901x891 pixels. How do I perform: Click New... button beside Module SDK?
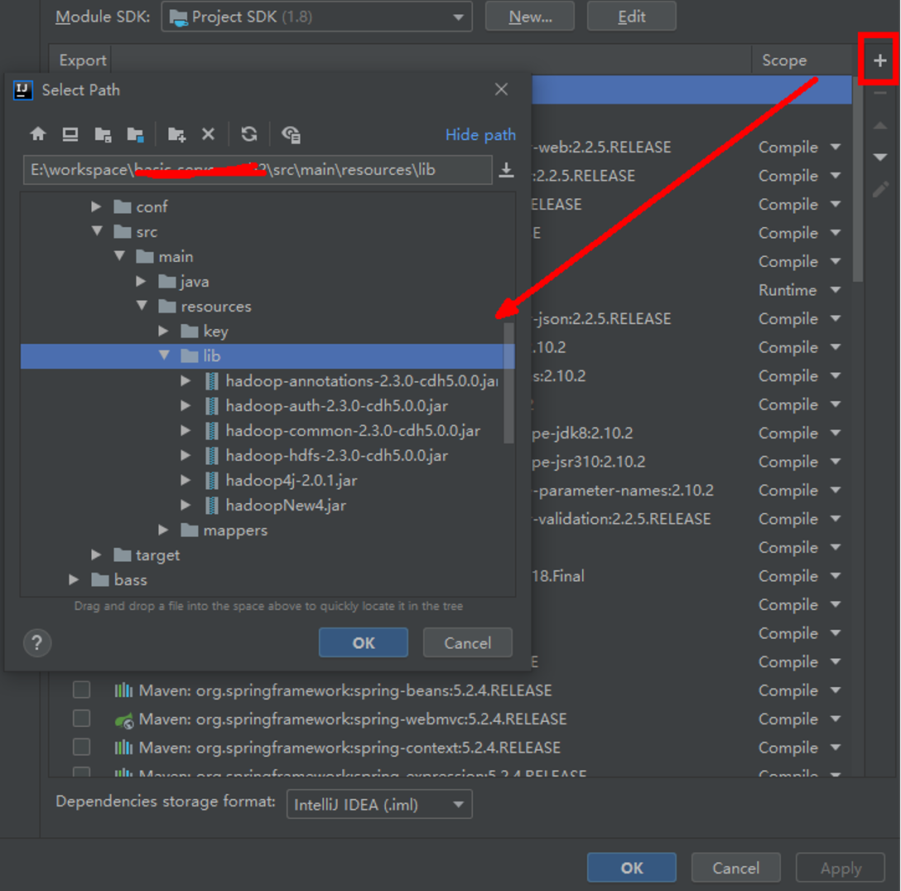[530, 17]
